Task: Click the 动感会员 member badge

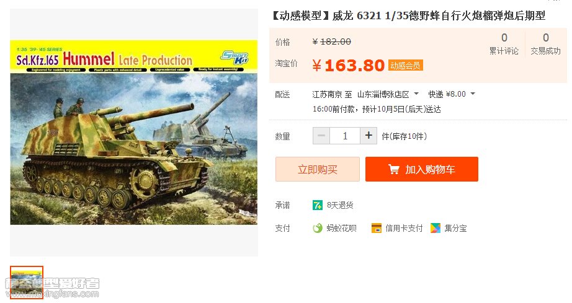Action: tap(405, 66)
